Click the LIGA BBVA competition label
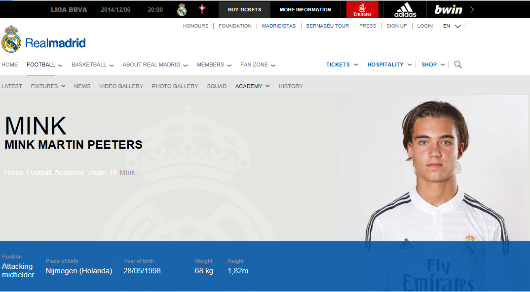Screen dimensions: 530x292 tap(69, 10)
